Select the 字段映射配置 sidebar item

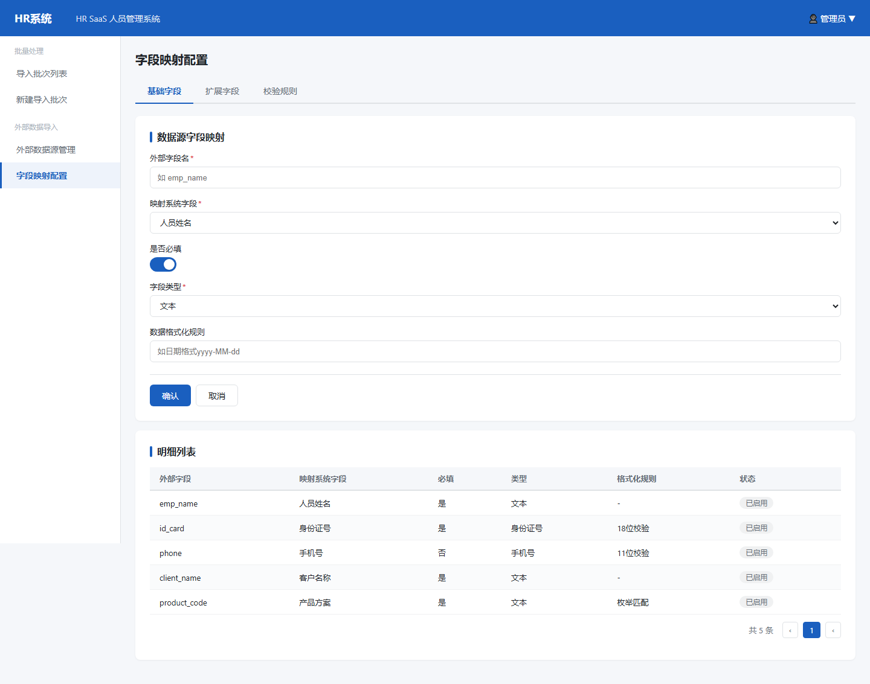pyautogui.click(x=60, y=176)
